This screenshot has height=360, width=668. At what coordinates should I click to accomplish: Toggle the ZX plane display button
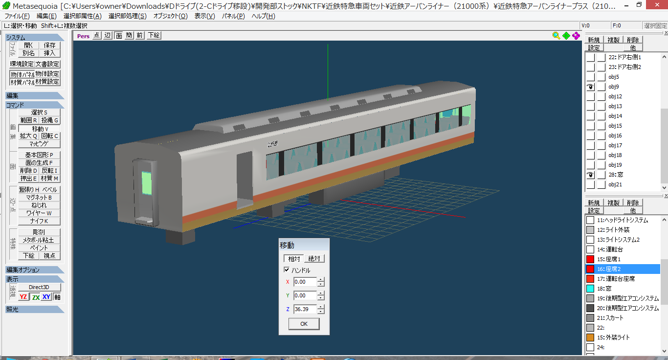coord(35,297)
